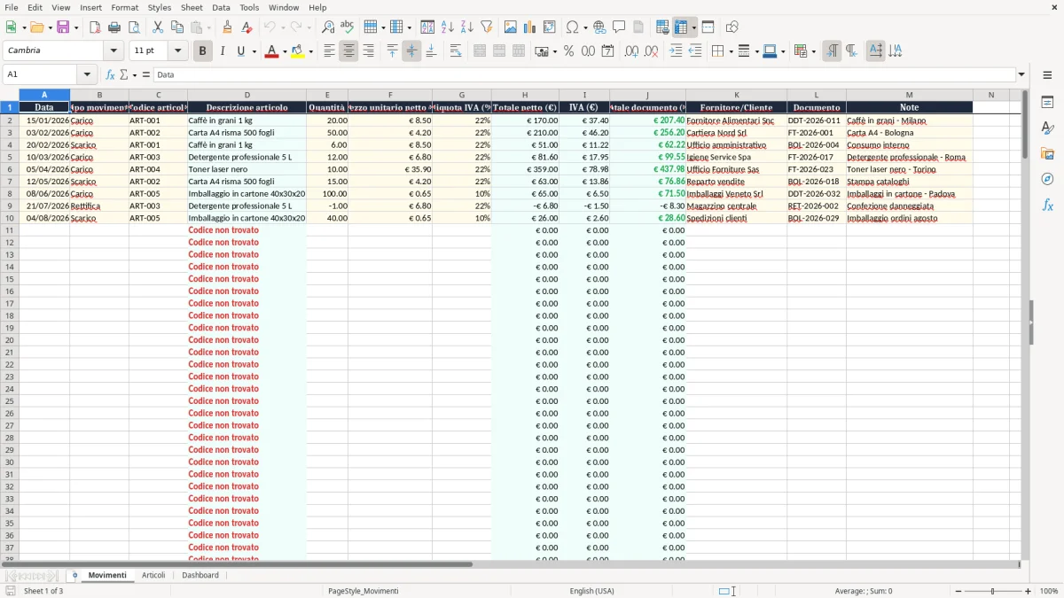Click the Sort Descending icon
The height and width of the screenshot is (598, 1064).
tap(467, 27)
